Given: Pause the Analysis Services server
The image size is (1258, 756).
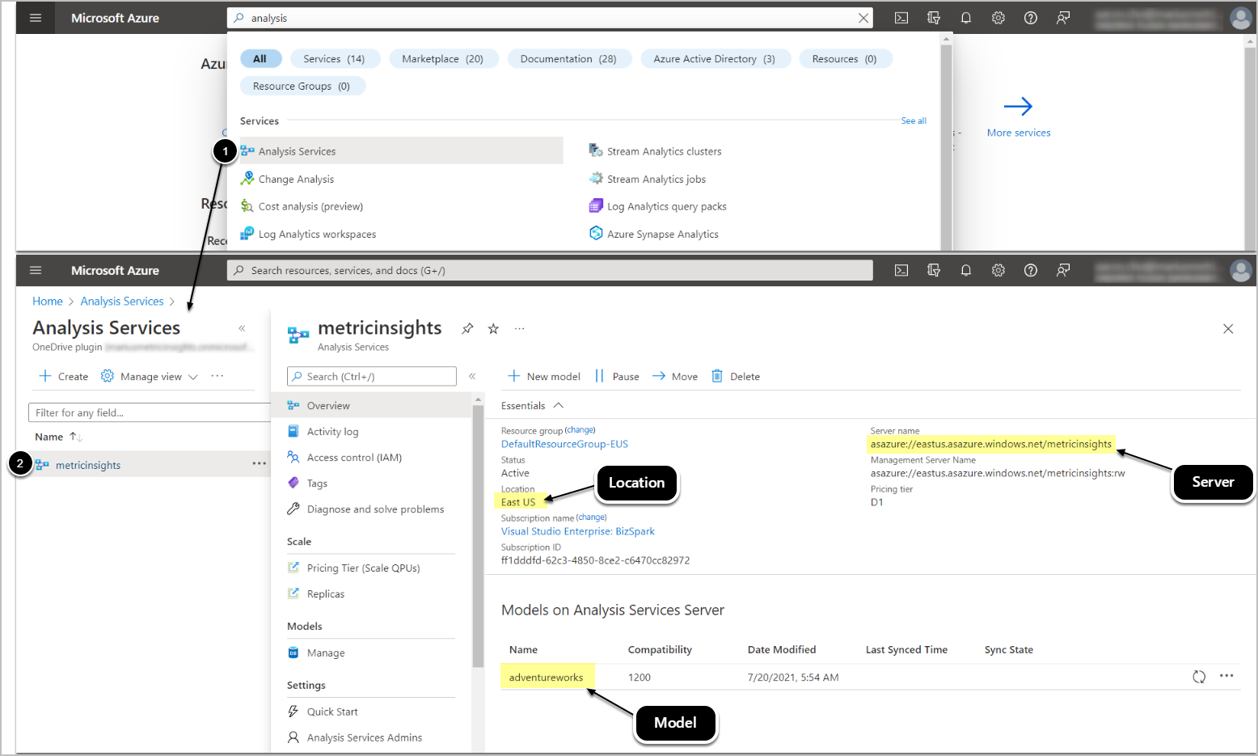Looking at the screenshot, I should click(x=617, y=376).
